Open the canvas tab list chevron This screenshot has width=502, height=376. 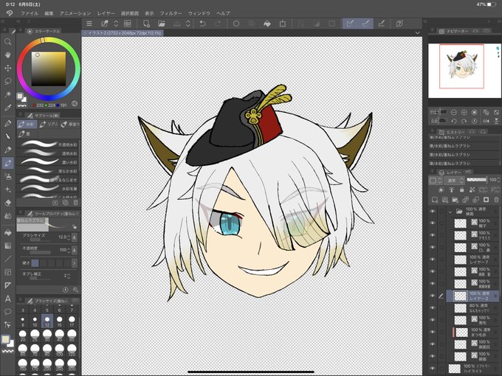pos(417,32)
